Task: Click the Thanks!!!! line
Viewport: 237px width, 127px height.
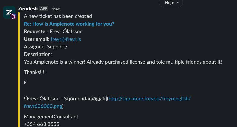Action: click(35, 72)
